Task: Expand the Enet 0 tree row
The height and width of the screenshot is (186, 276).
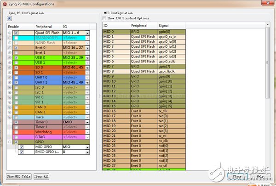Action: click(10, 48)
